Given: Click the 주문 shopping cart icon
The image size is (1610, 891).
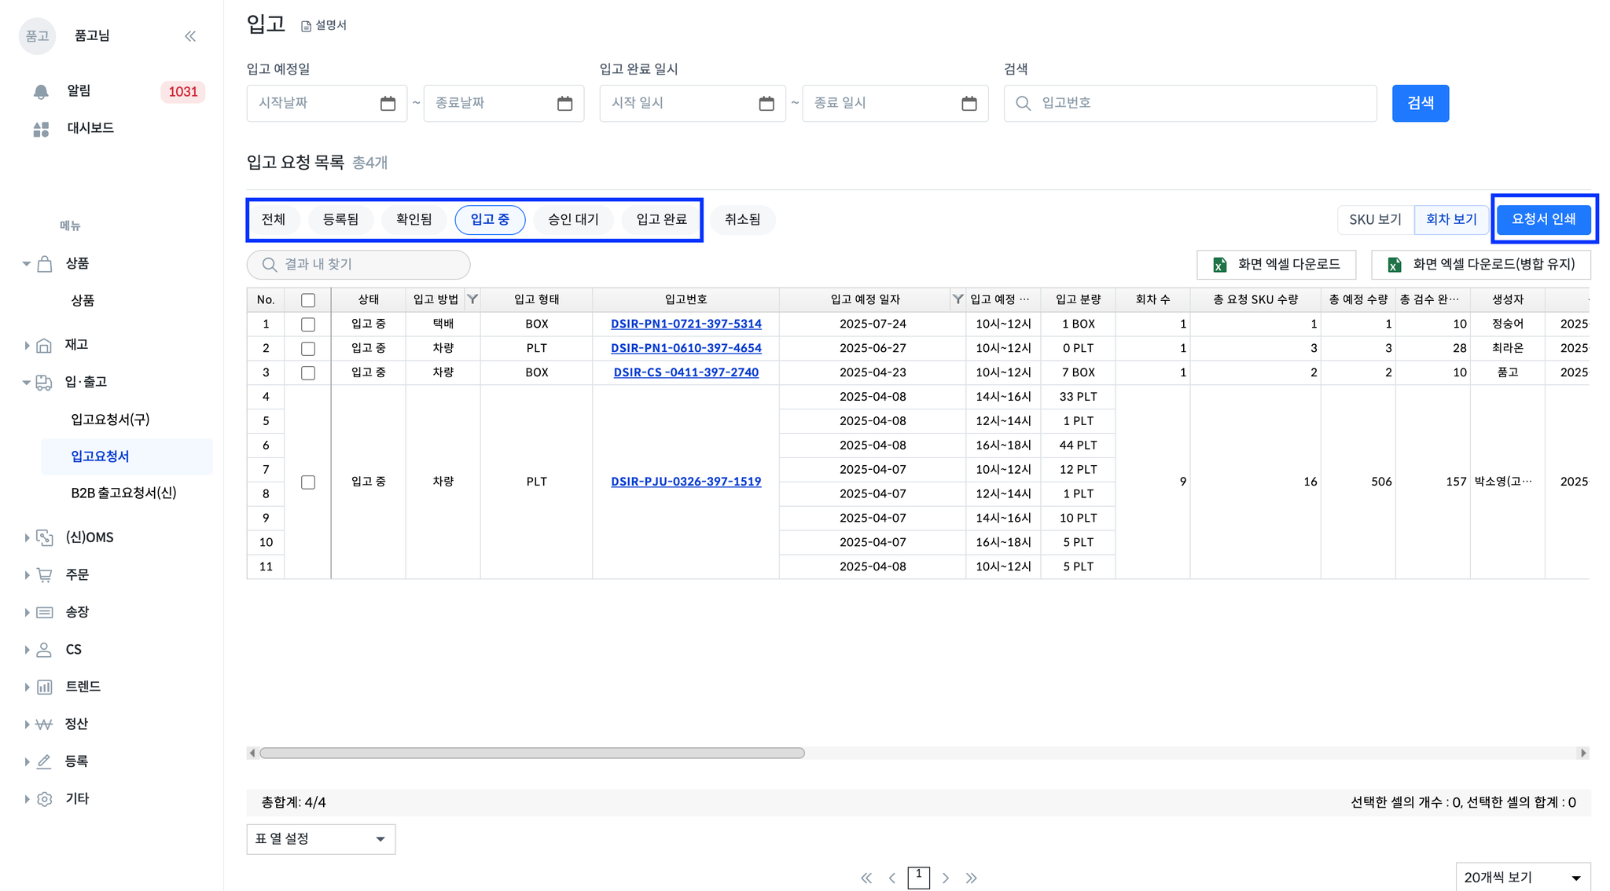Looking at the screenshot, I should 45,575.
